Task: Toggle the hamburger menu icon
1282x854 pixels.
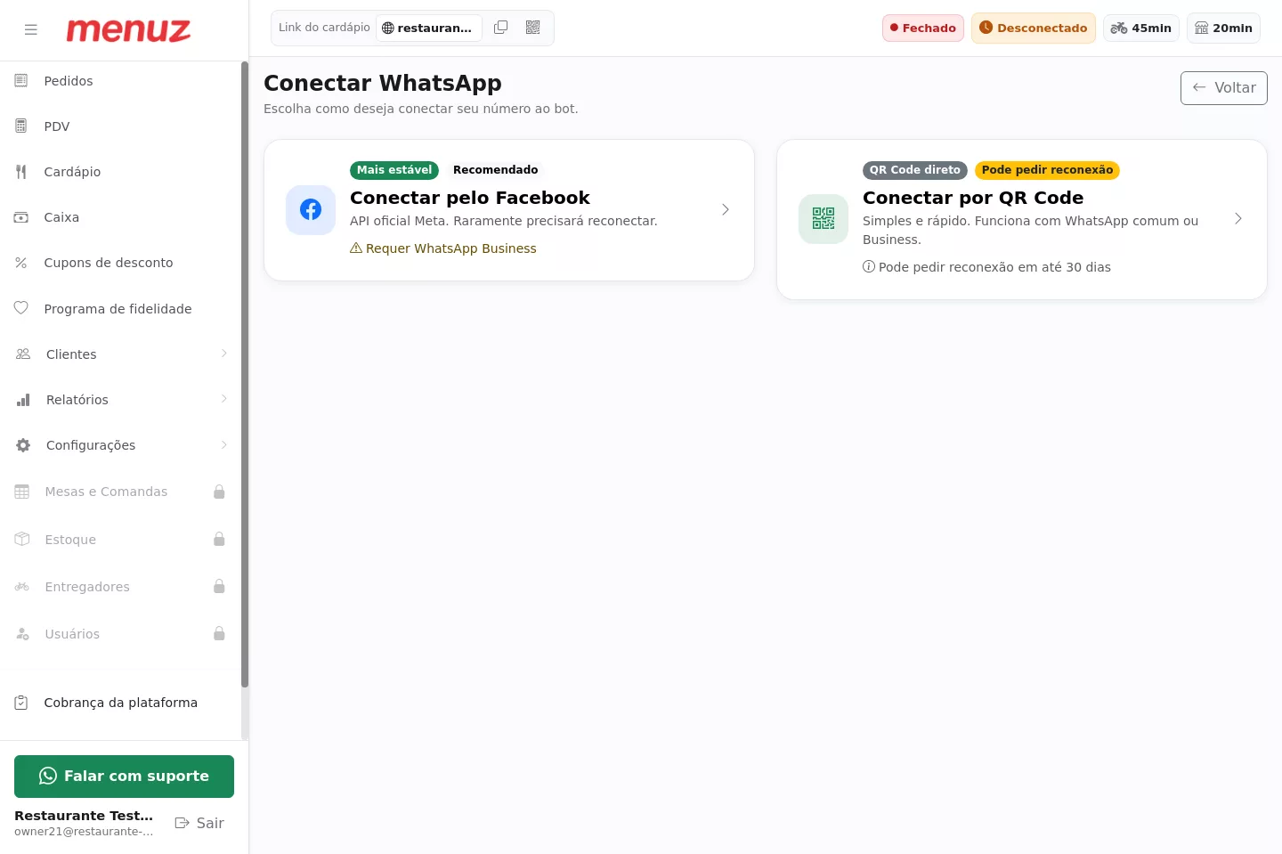Action: coord(31,29)
